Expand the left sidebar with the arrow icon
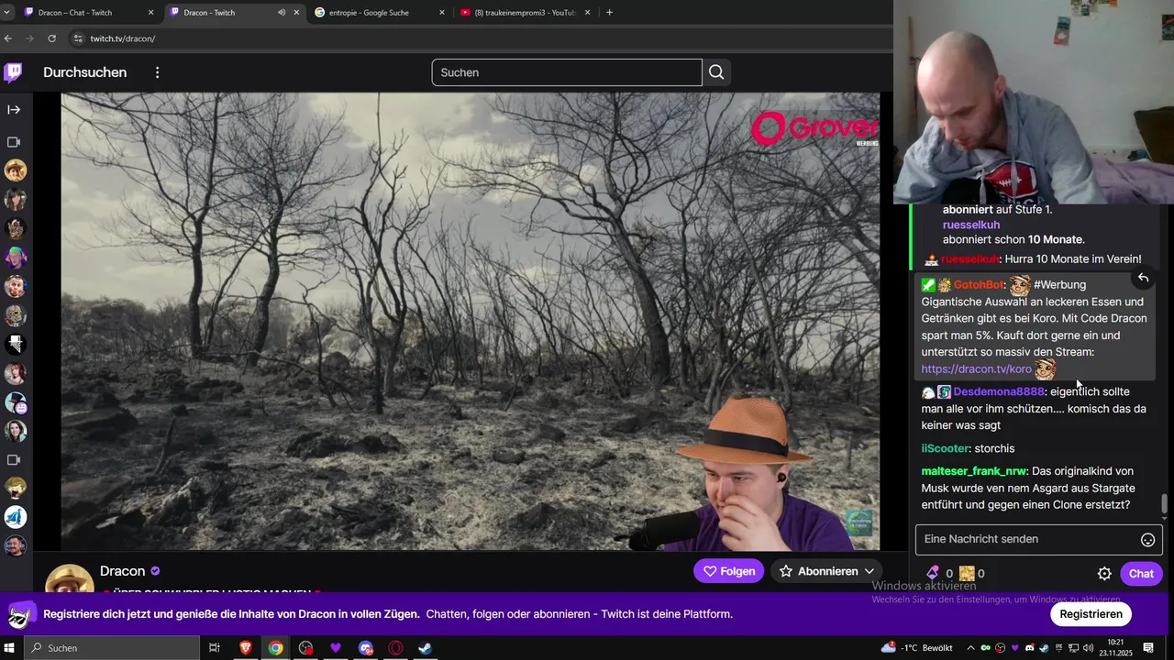Viewport: 1174px width, 660px height. click(x=14, y=109)
